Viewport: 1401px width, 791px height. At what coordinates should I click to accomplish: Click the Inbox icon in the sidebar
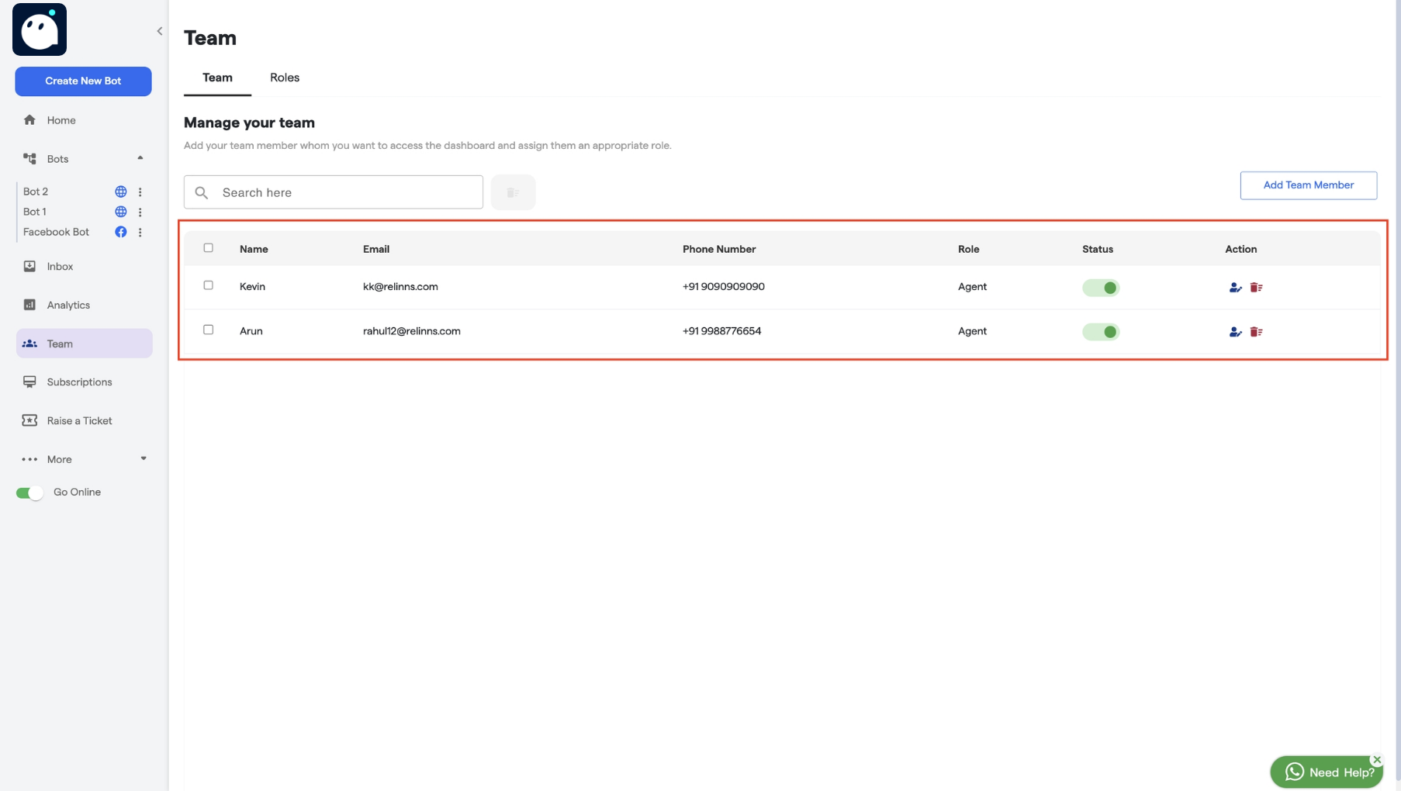29,266
